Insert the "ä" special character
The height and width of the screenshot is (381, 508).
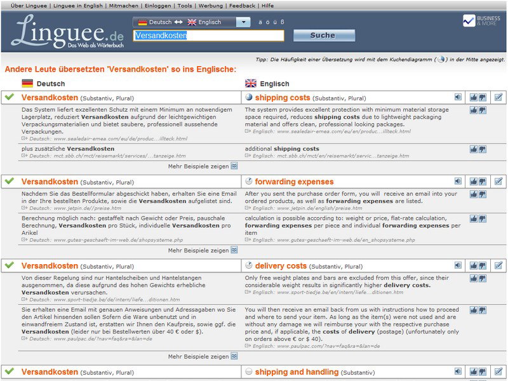tap(260, 22)
